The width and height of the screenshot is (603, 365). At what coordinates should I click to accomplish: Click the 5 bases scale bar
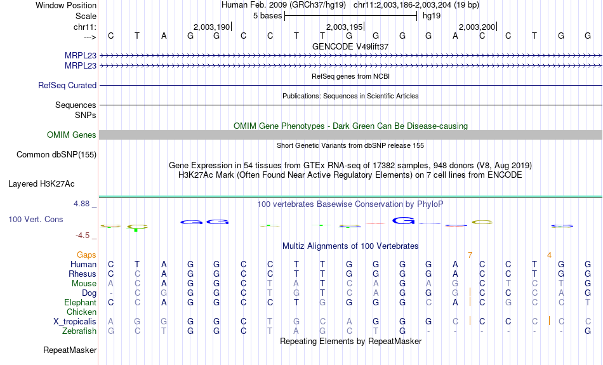point(351,16)
